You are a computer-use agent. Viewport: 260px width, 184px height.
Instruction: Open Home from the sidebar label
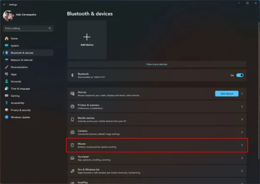pyautogui.click(x=14, y=39)
